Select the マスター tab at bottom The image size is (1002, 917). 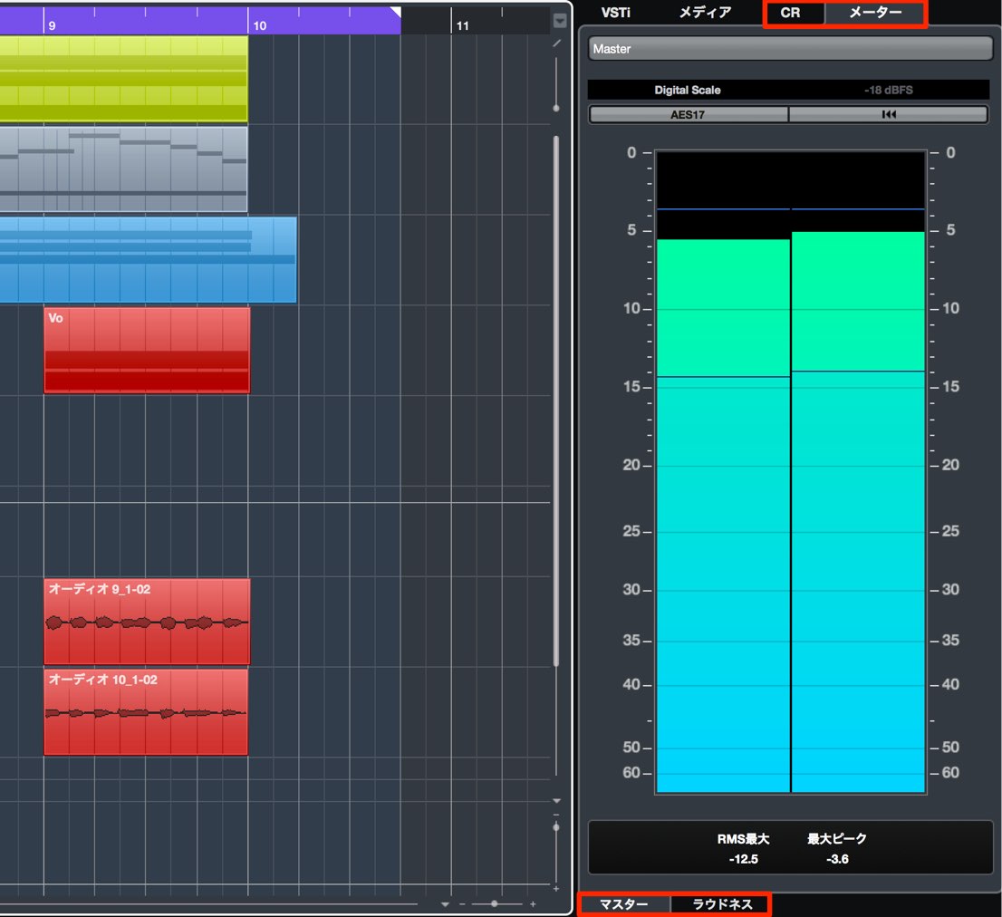623,904
